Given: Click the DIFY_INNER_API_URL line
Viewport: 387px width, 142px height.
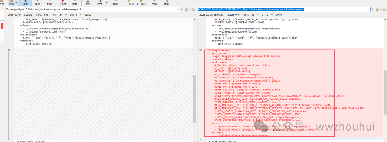Looking at the screenshot, I should (273, 105).
